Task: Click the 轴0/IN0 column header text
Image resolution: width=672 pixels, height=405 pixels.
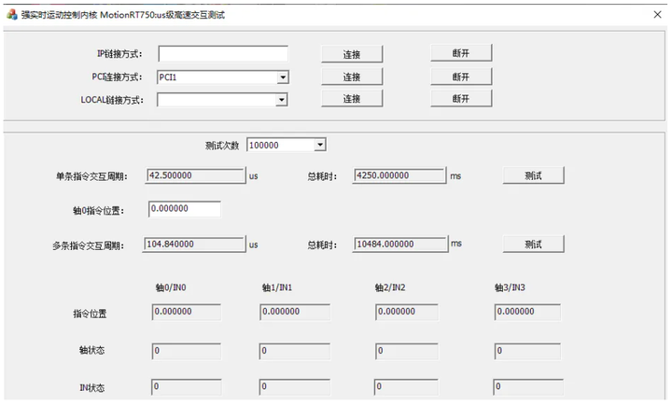Action: 171,287
